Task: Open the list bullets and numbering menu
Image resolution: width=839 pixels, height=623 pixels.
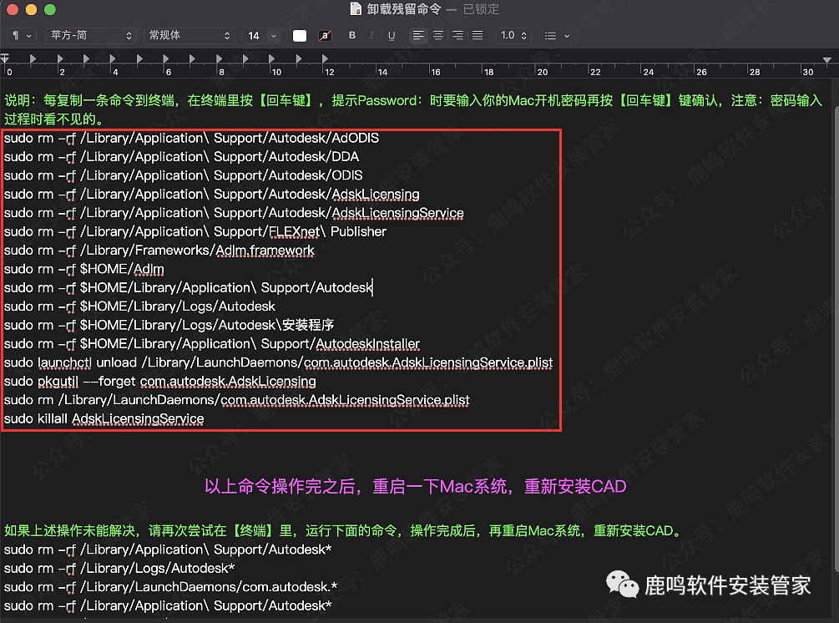Action: (556, 36)
